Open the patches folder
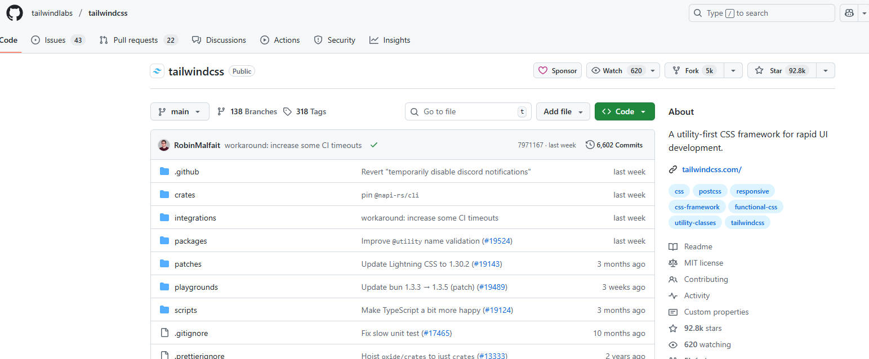This screenshot has height=359, width=869. point(188,264)
